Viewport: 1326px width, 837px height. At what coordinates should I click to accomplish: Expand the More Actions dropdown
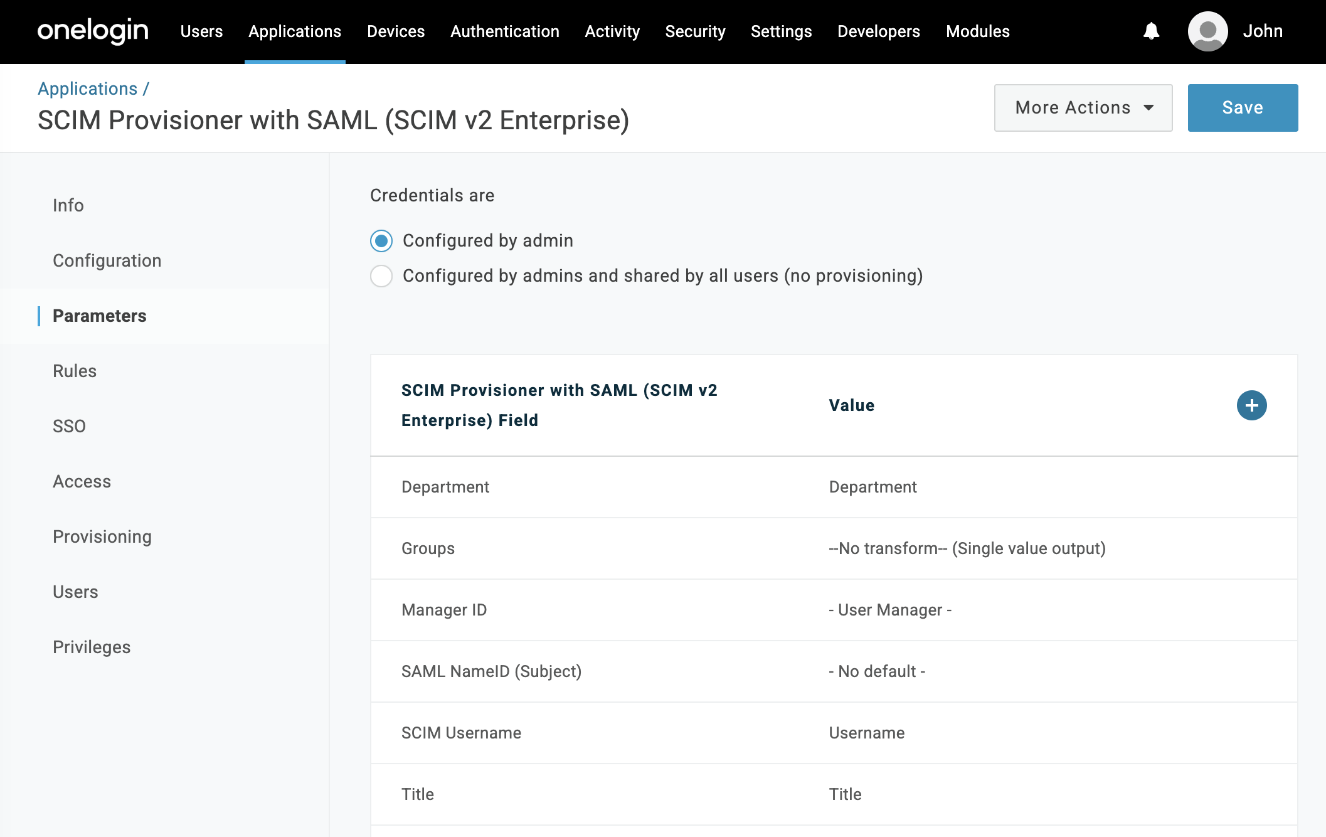(x=1083, y=108)
